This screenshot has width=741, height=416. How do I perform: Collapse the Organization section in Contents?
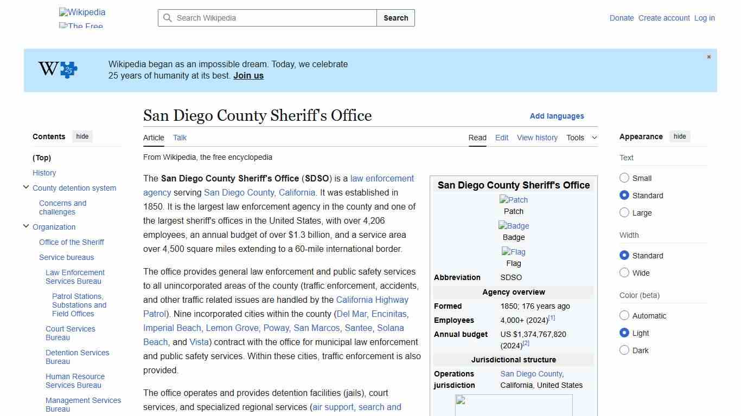pyautogui.click(x=26, y=226)
